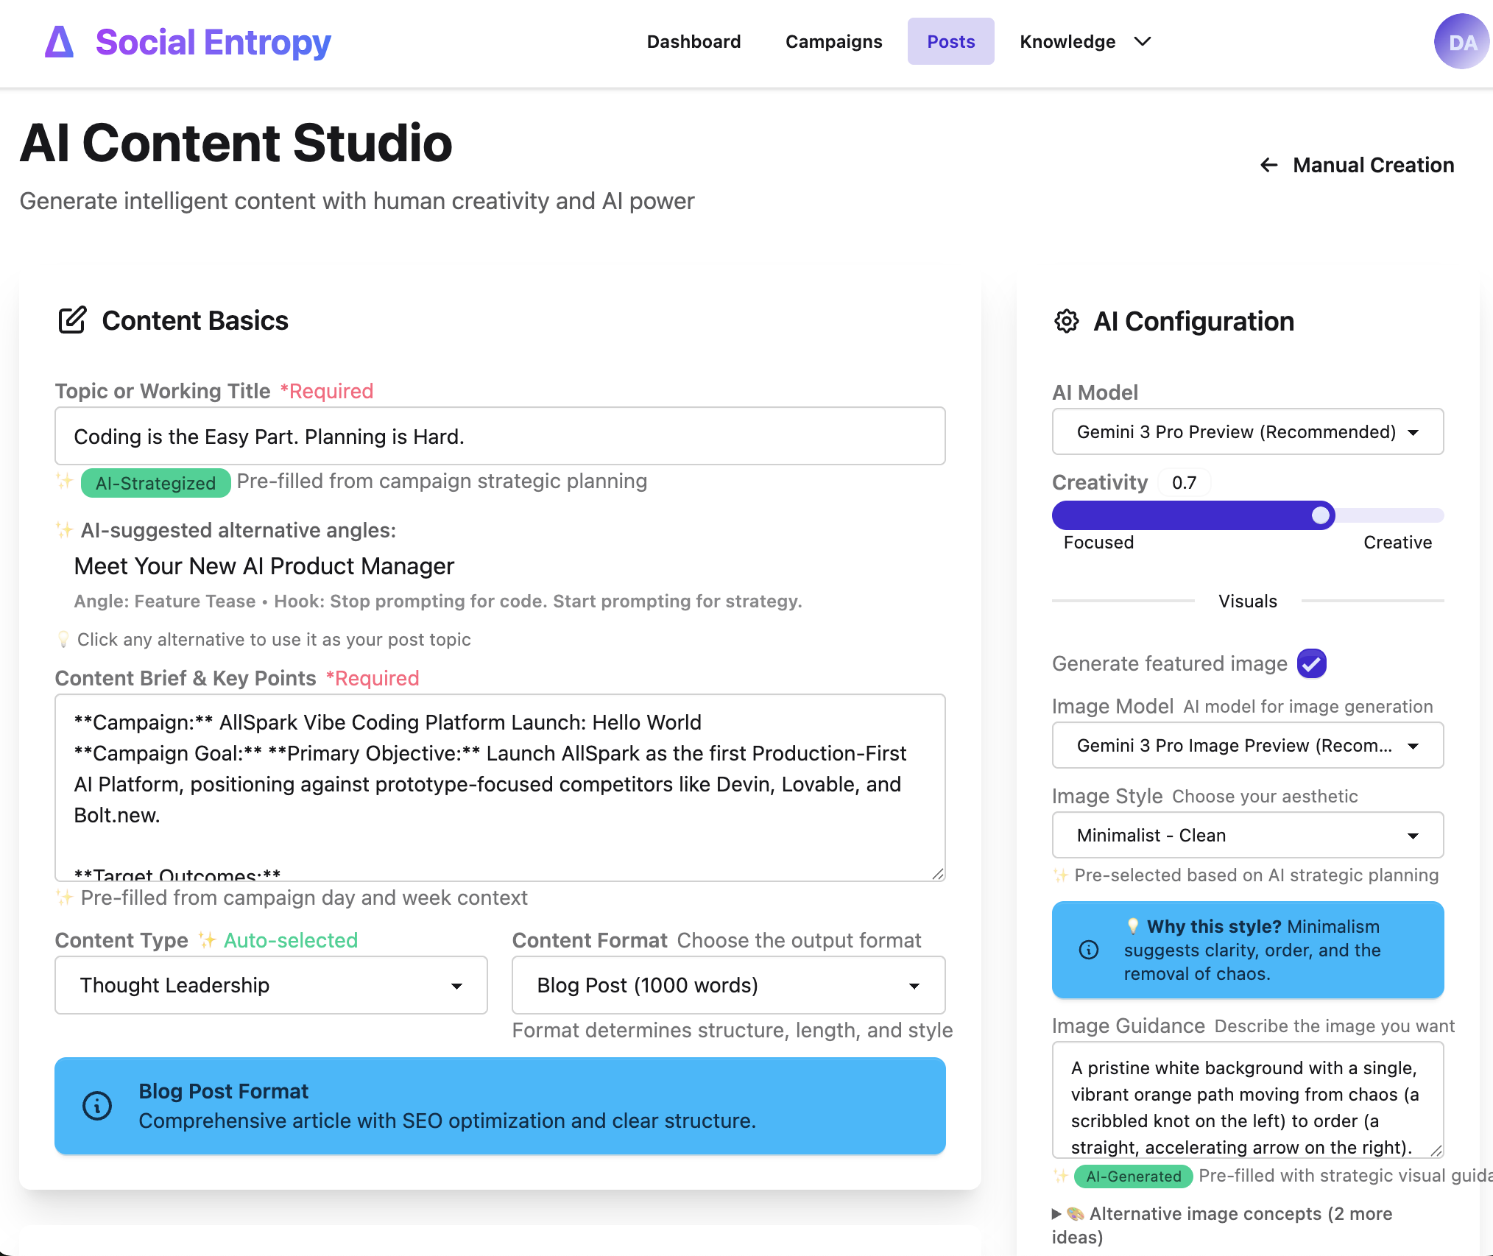
Task: Switch to the Dashboard page
Action: 693,42
